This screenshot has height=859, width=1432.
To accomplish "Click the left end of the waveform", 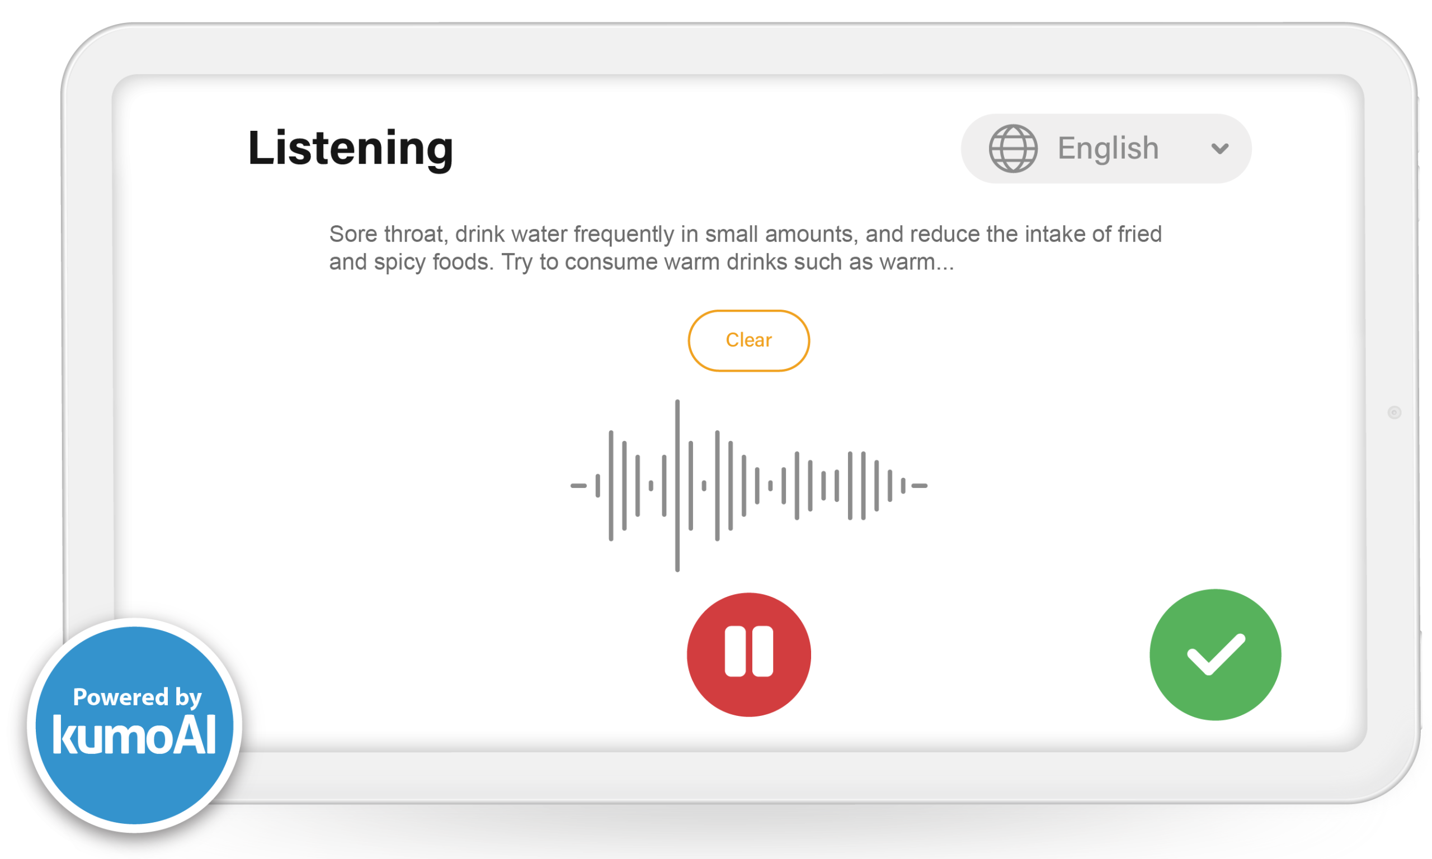I will click(x=578, y=486).
